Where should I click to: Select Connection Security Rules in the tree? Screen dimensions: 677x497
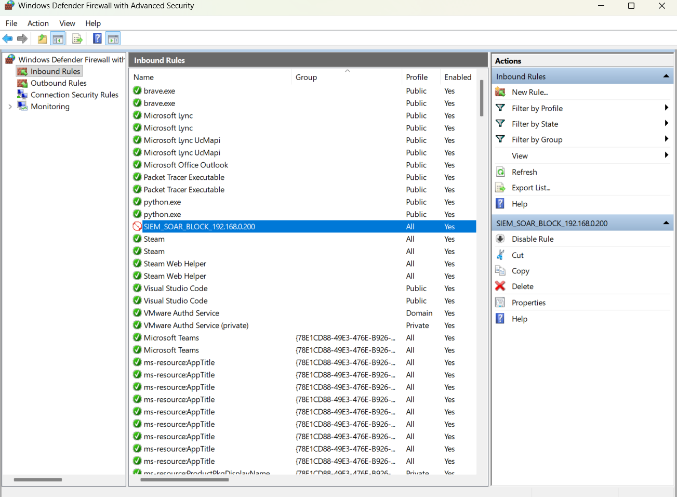[x=74, y=95]
